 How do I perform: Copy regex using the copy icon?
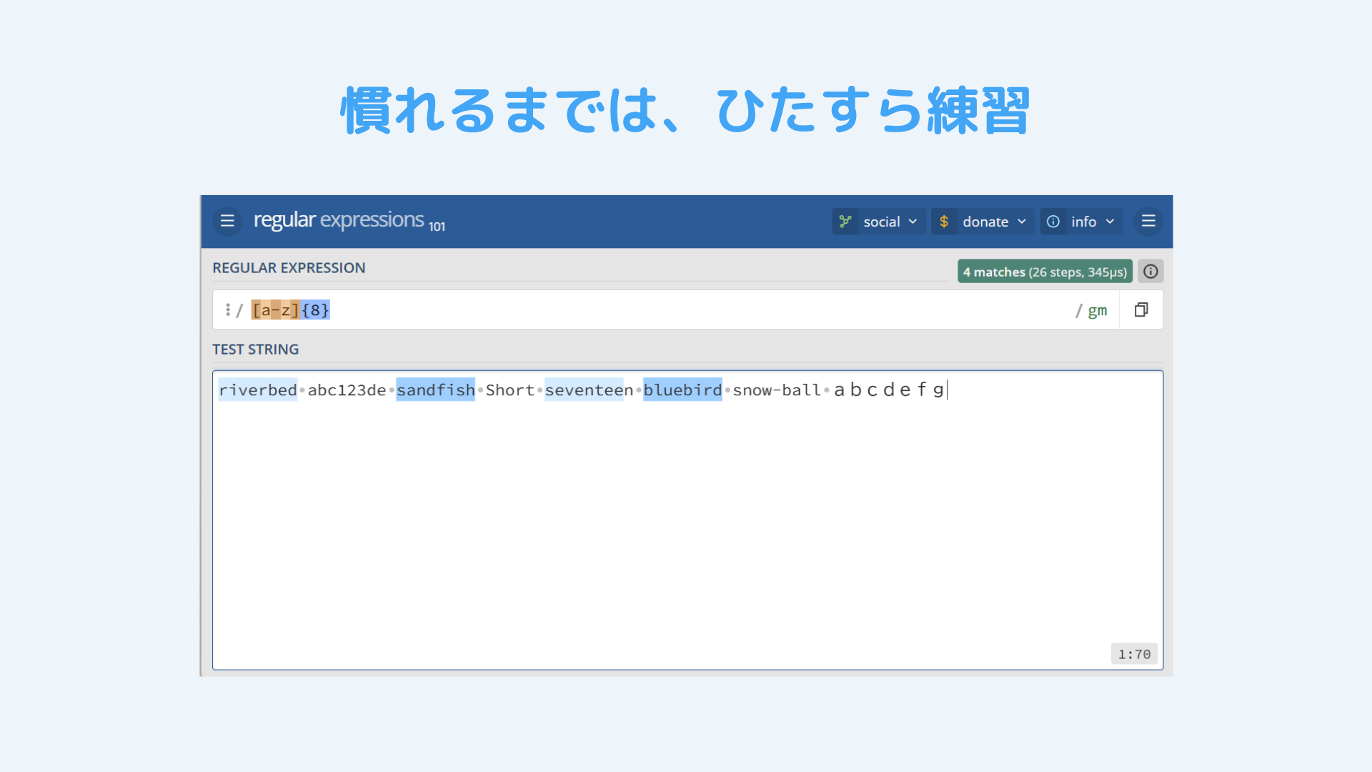click(1141, 310)
